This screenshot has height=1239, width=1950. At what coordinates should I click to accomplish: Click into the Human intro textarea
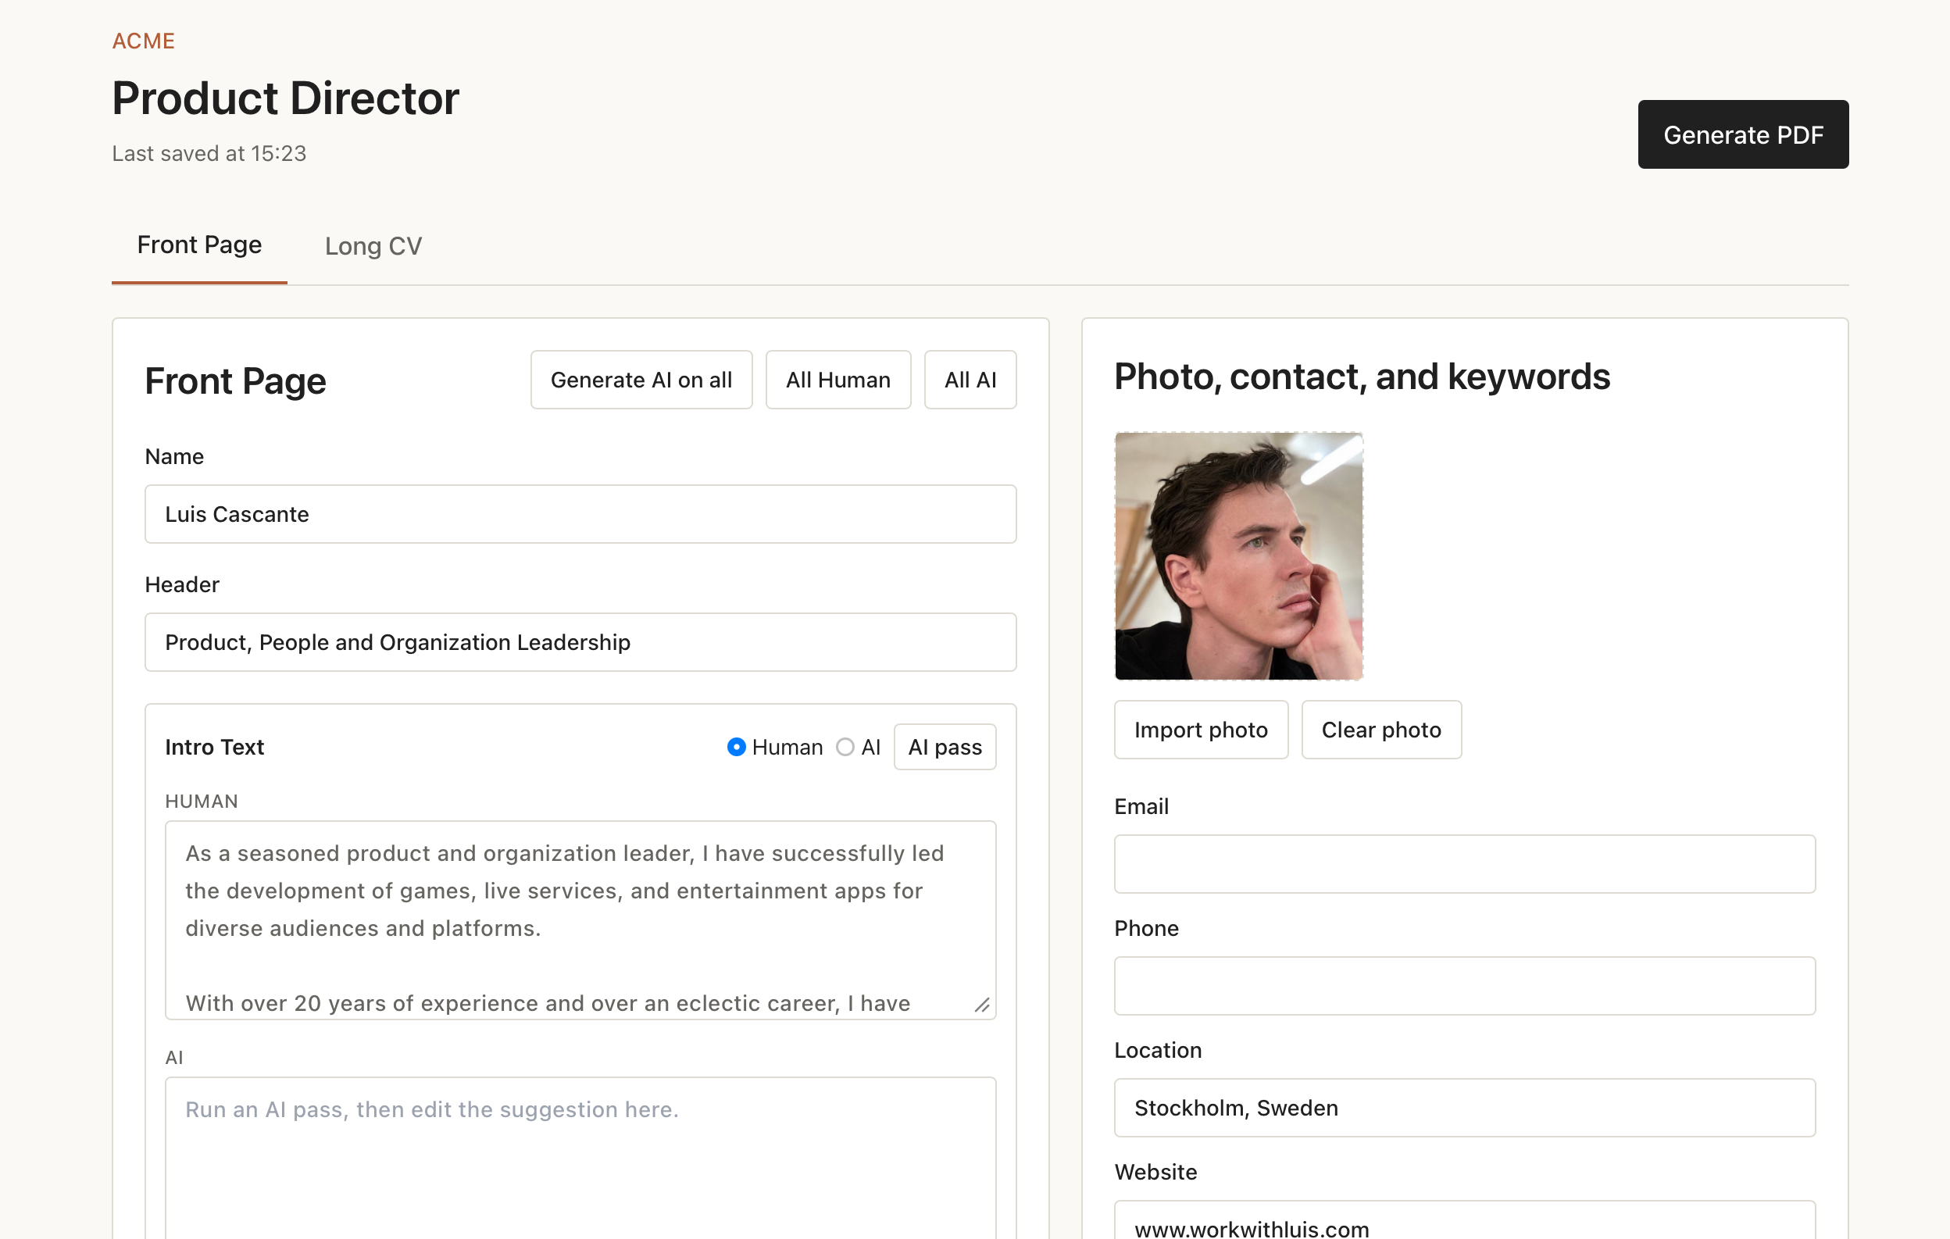tap(580, 920)
